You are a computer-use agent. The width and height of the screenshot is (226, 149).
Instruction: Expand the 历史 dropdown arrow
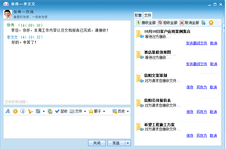tap(128, 111)
